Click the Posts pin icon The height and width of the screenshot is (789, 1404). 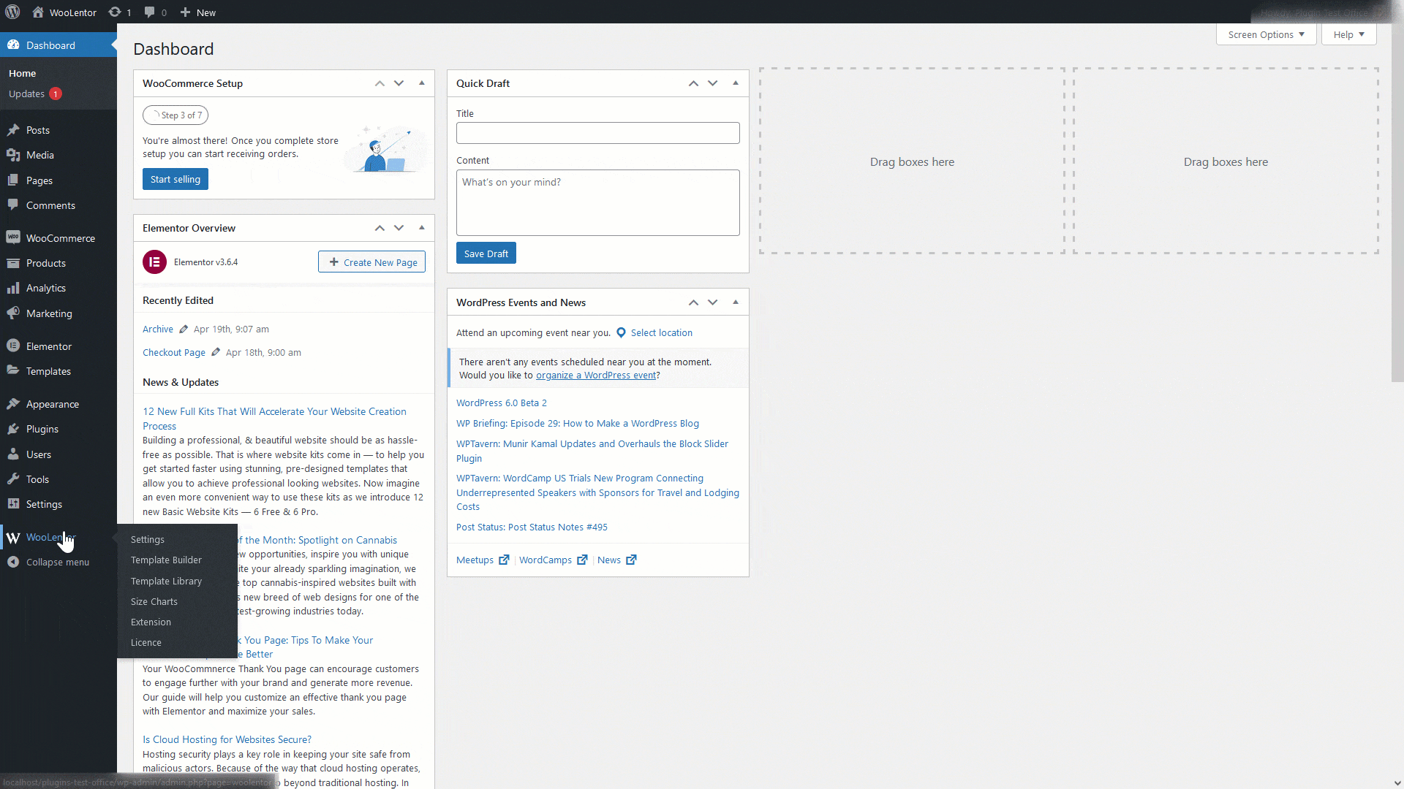13,130
